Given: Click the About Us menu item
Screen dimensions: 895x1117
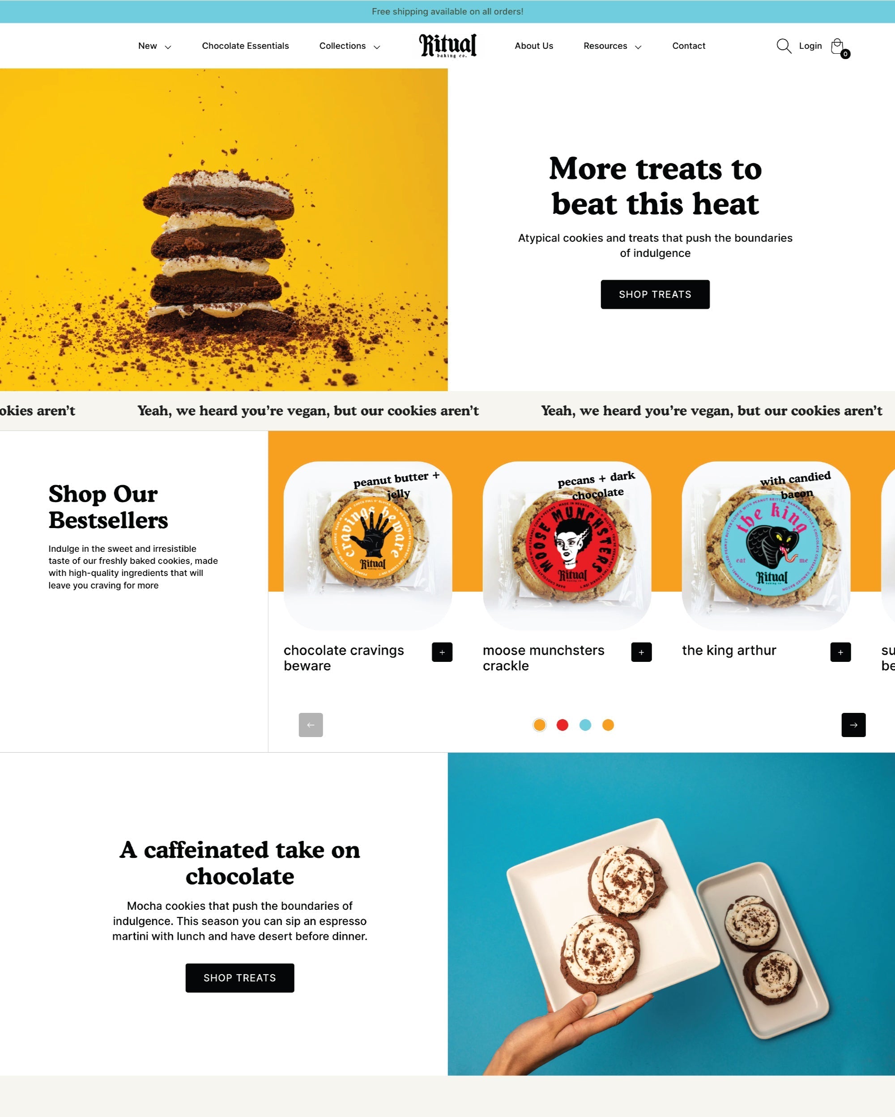Looking at the screenshot, I should point(533,46).
